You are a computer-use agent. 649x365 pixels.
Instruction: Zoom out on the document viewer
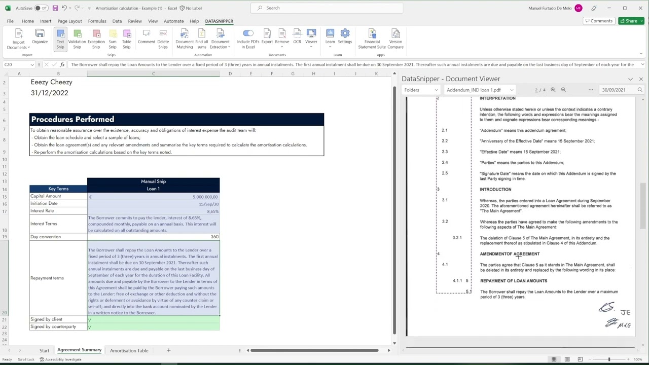(x=563, y=90)
